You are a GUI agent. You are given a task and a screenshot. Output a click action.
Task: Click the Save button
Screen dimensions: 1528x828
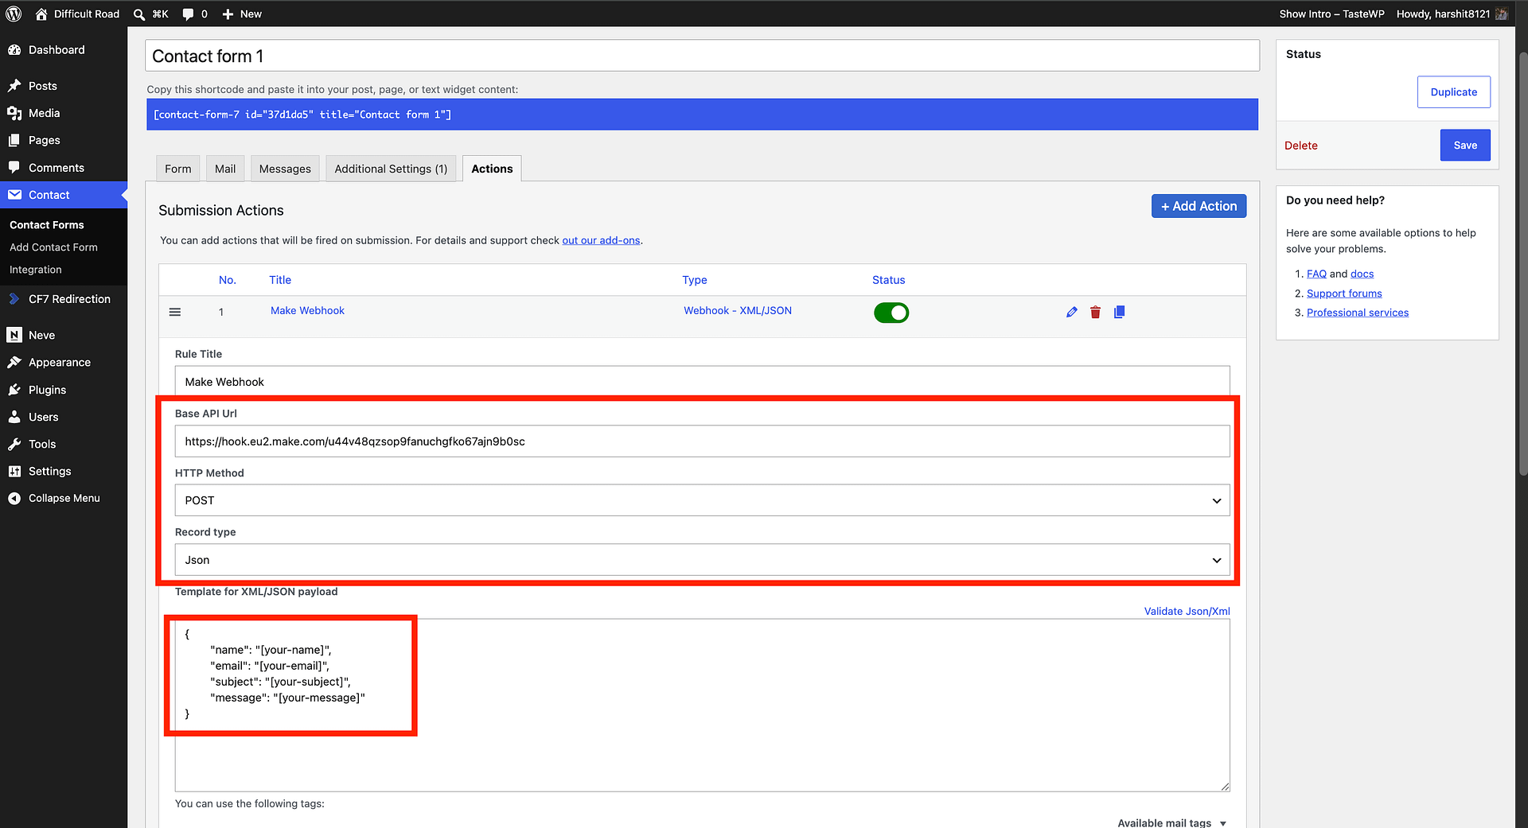pos(1465,145)
